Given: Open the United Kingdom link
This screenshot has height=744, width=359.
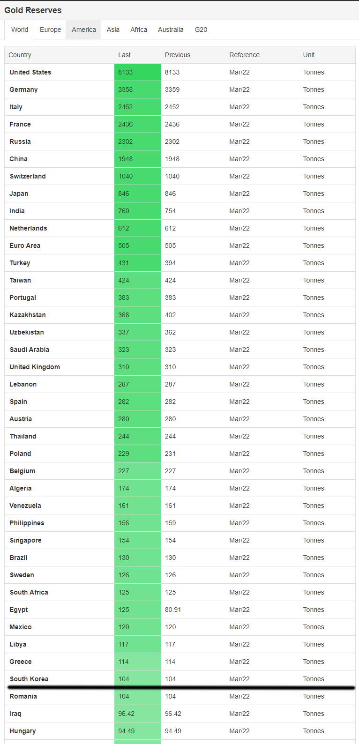Looking at the screenshot, I should tap(35, 367).
